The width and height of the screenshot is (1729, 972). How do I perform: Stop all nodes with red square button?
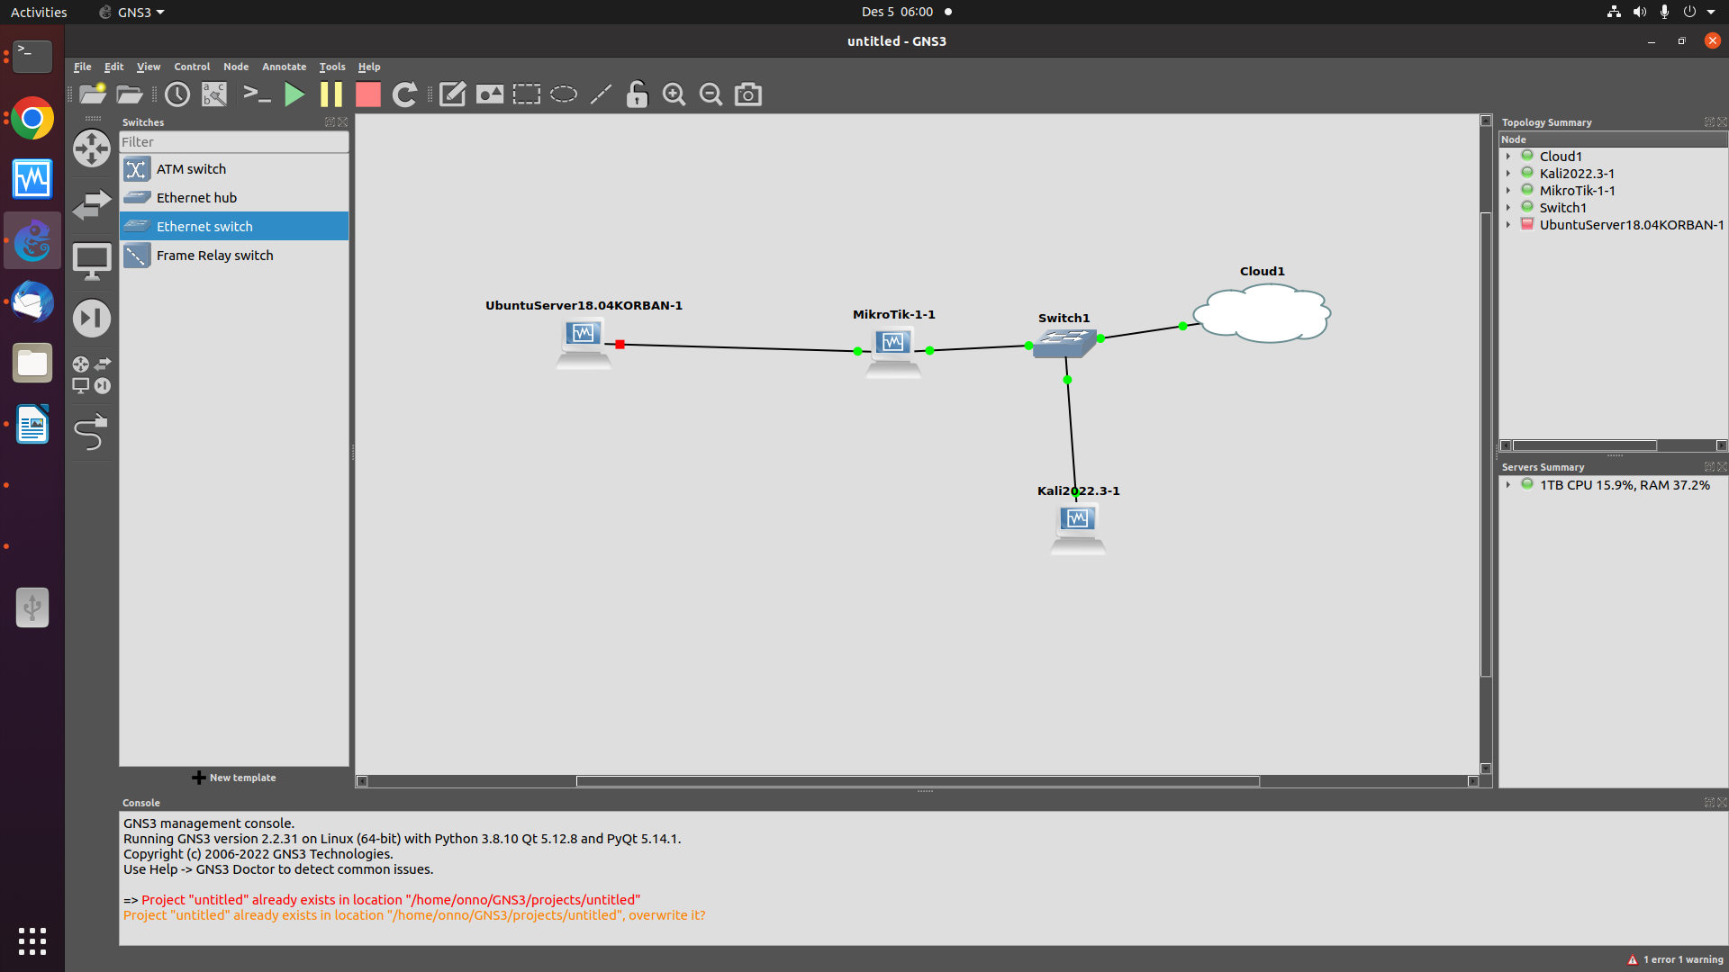[367, 94]
